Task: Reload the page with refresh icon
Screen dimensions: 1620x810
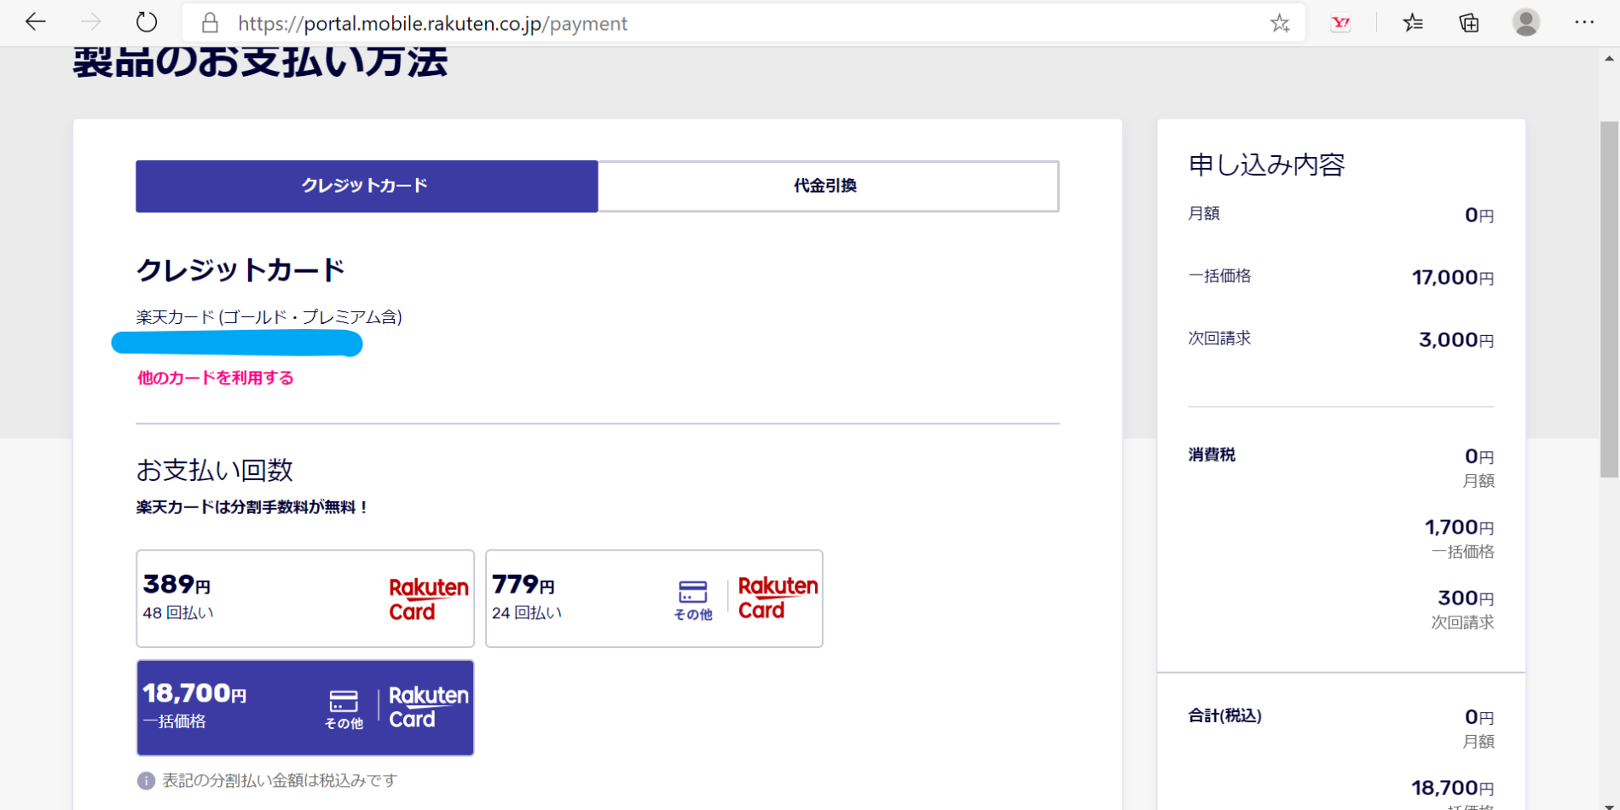Action: (x=147, y=23)
